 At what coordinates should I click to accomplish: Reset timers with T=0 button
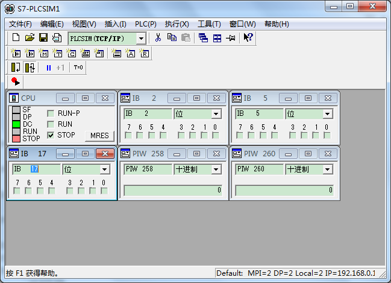78,68
